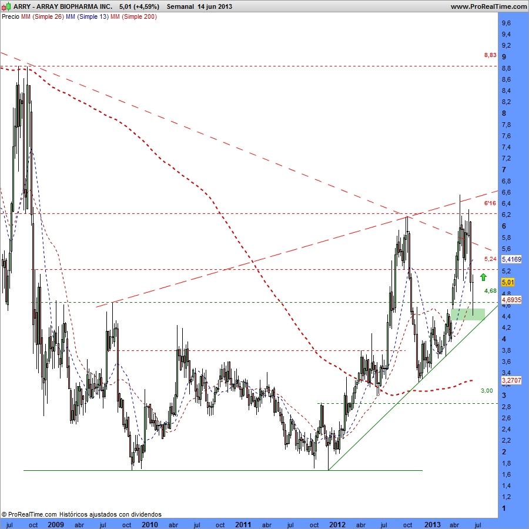This screenshot has height=529, width=529.
Task: Select the 8,83 resistance level label
Action: coord(490,55)
